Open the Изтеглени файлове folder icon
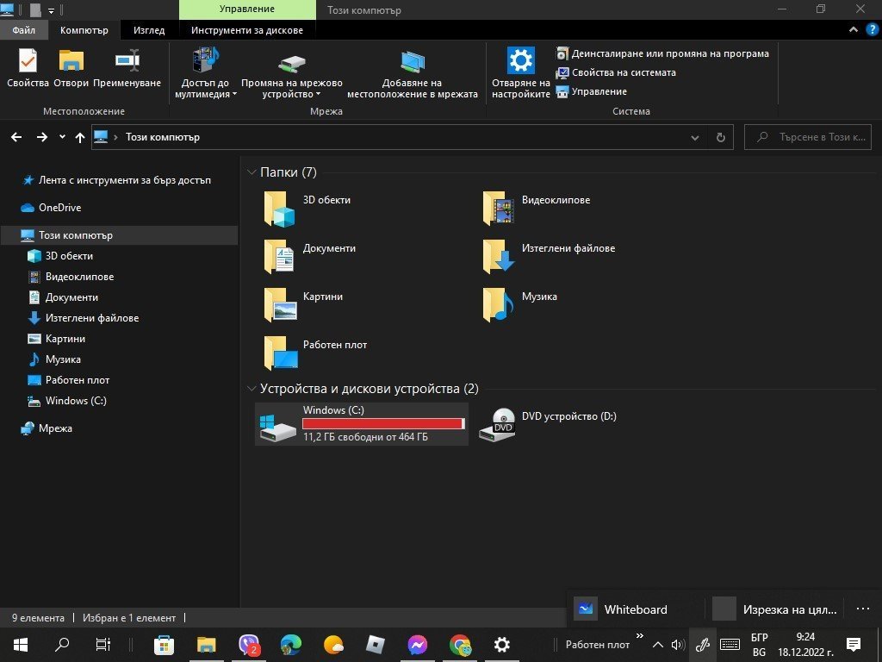This screenshot has width=882, height=662. click(499, 255)
